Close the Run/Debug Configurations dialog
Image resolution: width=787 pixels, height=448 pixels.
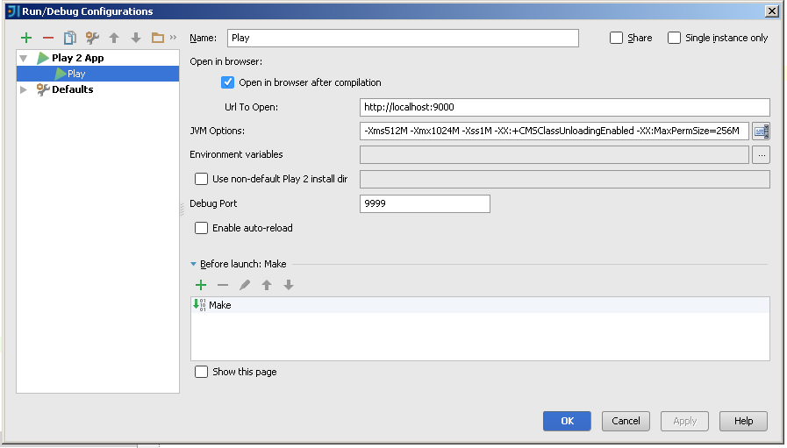point(772,11)
